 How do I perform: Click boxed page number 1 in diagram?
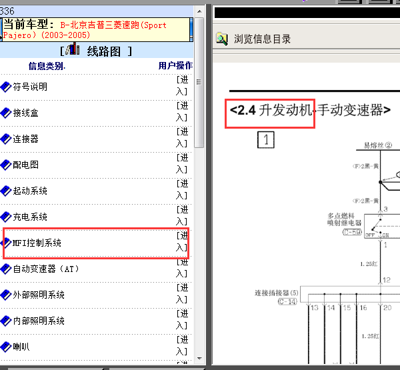click(x=266, y=140)
